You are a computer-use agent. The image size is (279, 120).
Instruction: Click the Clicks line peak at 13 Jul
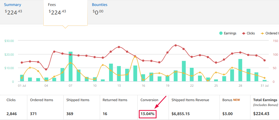click(119, 47)
